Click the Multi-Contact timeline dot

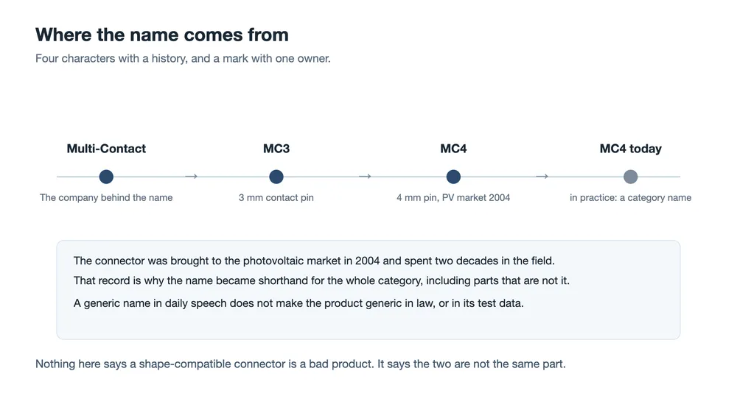coord(106,177)
